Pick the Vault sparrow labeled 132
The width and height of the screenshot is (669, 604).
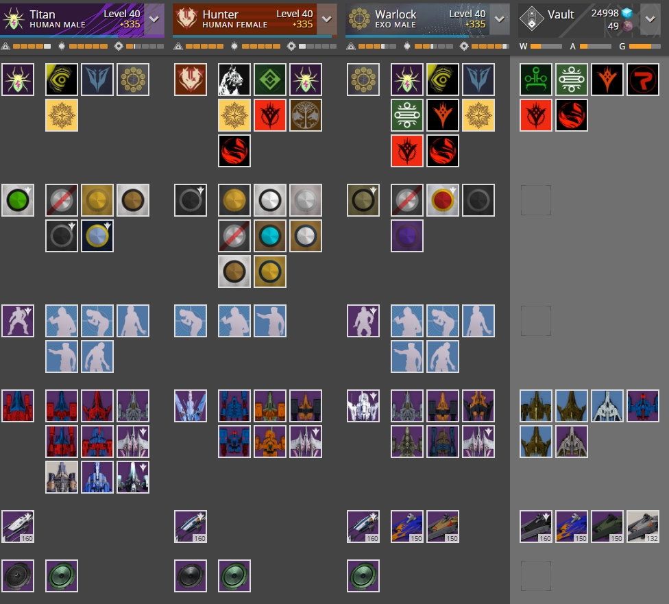643,527
